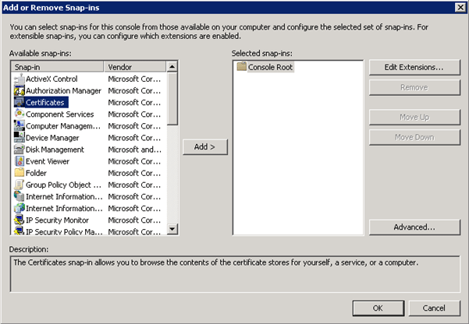Image resolution: width=469 pixels, height=324 pixels.
Task: Click the scrollbar down arrow
Action: [x=172, y=229]
